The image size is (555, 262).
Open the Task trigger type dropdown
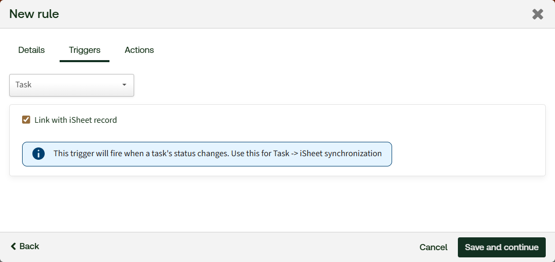click(71, 85)
